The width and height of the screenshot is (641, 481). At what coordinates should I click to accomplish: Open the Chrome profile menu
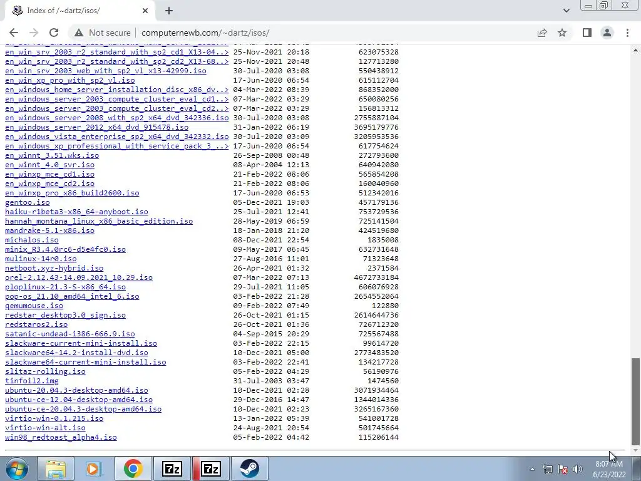(607, 33)
